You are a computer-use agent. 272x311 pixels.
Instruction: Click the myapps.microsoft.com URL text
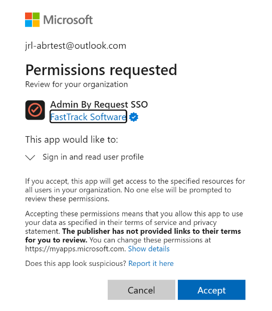pos(76,249)
